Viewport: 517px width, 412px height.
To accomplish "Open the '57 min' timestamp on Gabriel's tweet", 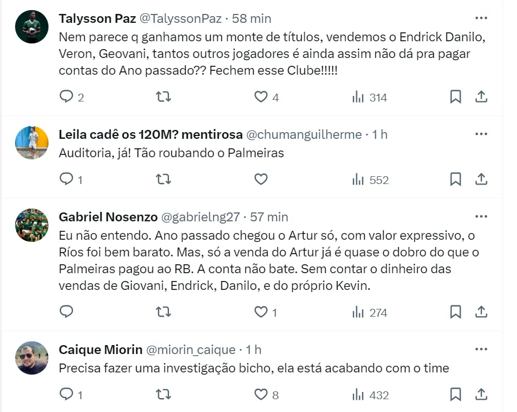I will click(x=269, y=217).
